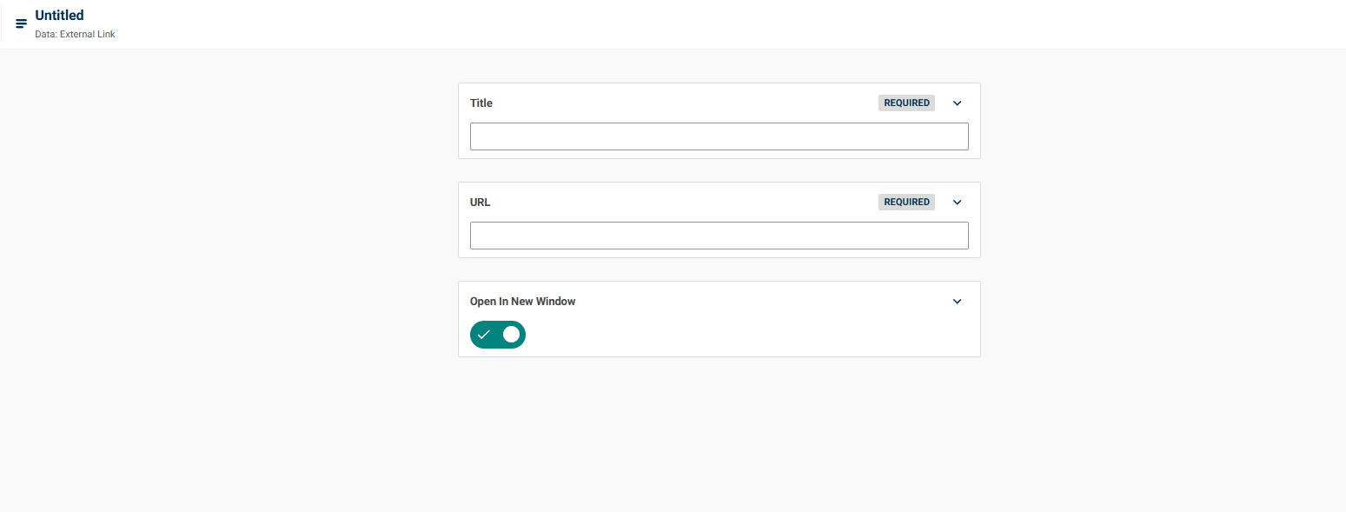Collapse the URL field using its chevron
Screen dimensions: 1346x512
pos(958,203)
